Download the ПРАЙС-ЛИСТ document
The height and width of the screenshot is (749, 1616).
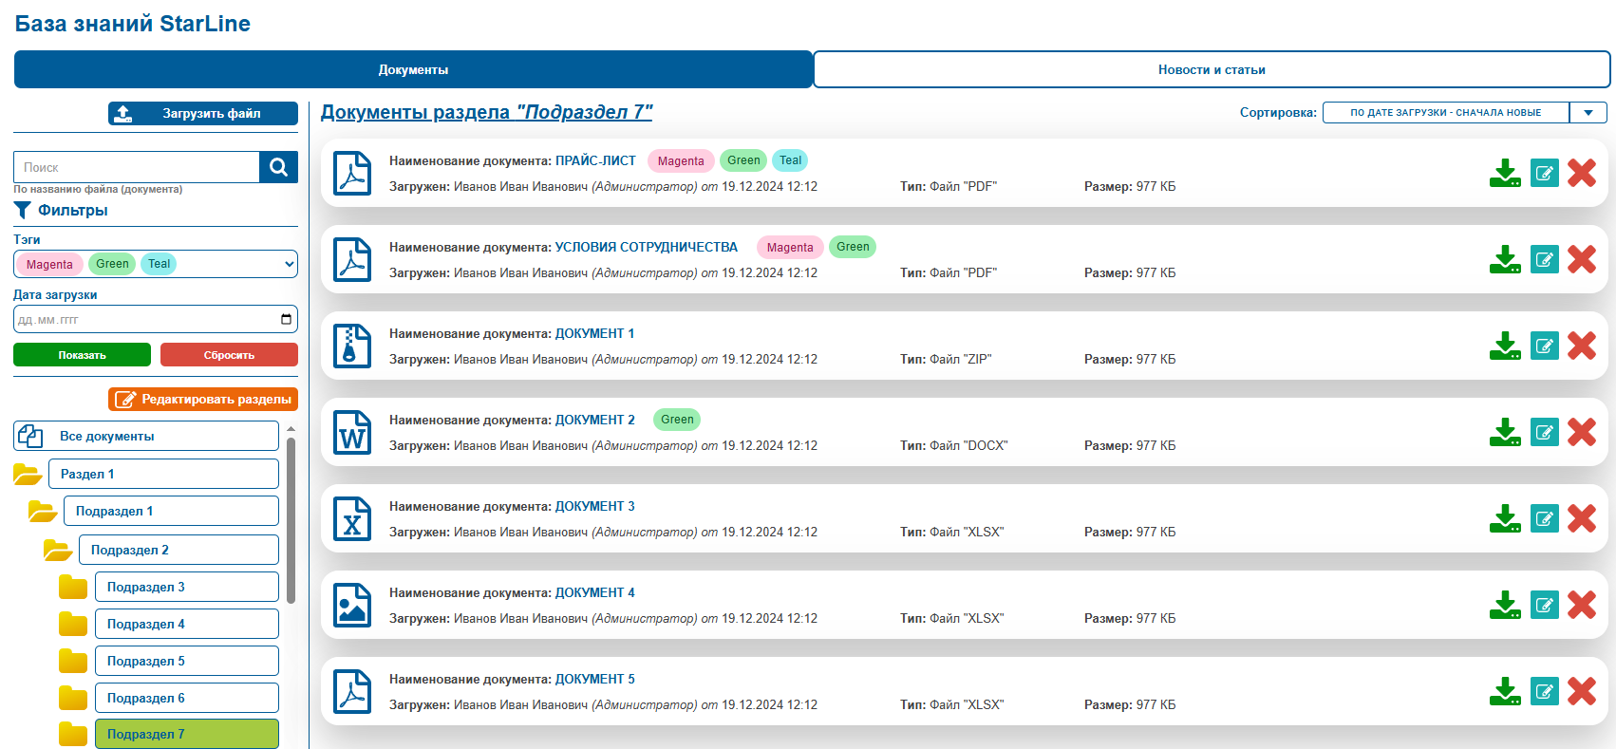pyautogui.click(x=1505, y=173)
